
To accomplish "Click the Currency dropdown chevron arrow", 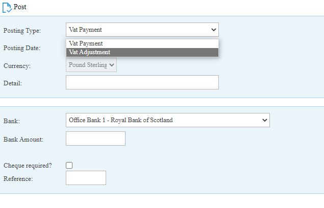I will [x=112, y=65].
